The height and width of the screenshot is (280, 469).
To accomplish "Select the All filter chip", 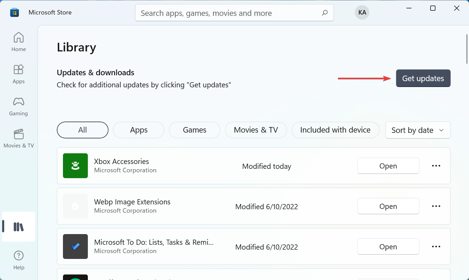I will pos(82,130).
